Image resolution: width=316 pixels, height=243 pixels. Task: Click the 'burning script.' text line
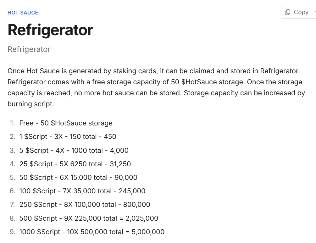(30, 104)
